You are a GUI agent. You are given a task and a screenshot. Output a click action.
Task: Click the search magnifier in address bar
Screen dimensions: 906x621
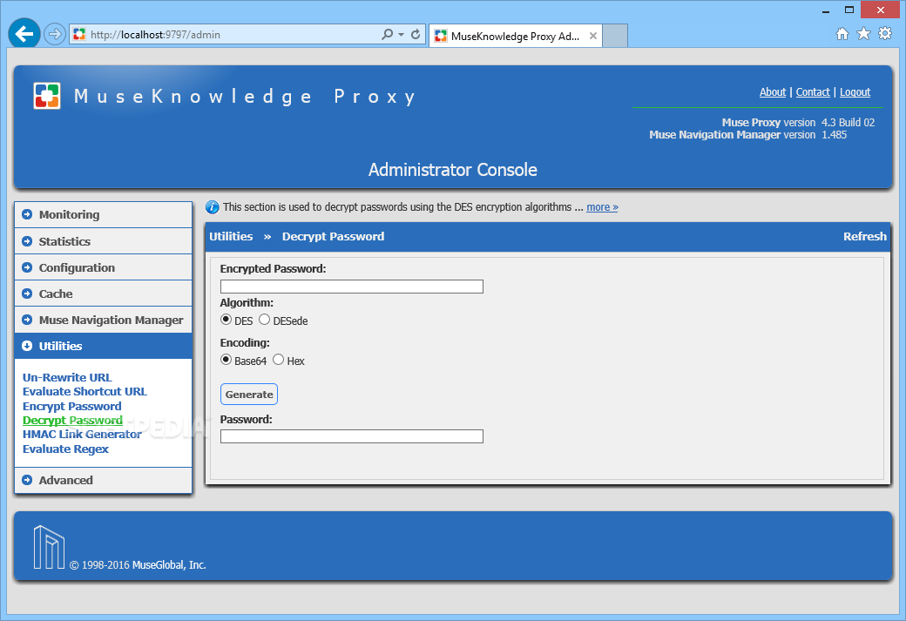click(x=387, y=35)
